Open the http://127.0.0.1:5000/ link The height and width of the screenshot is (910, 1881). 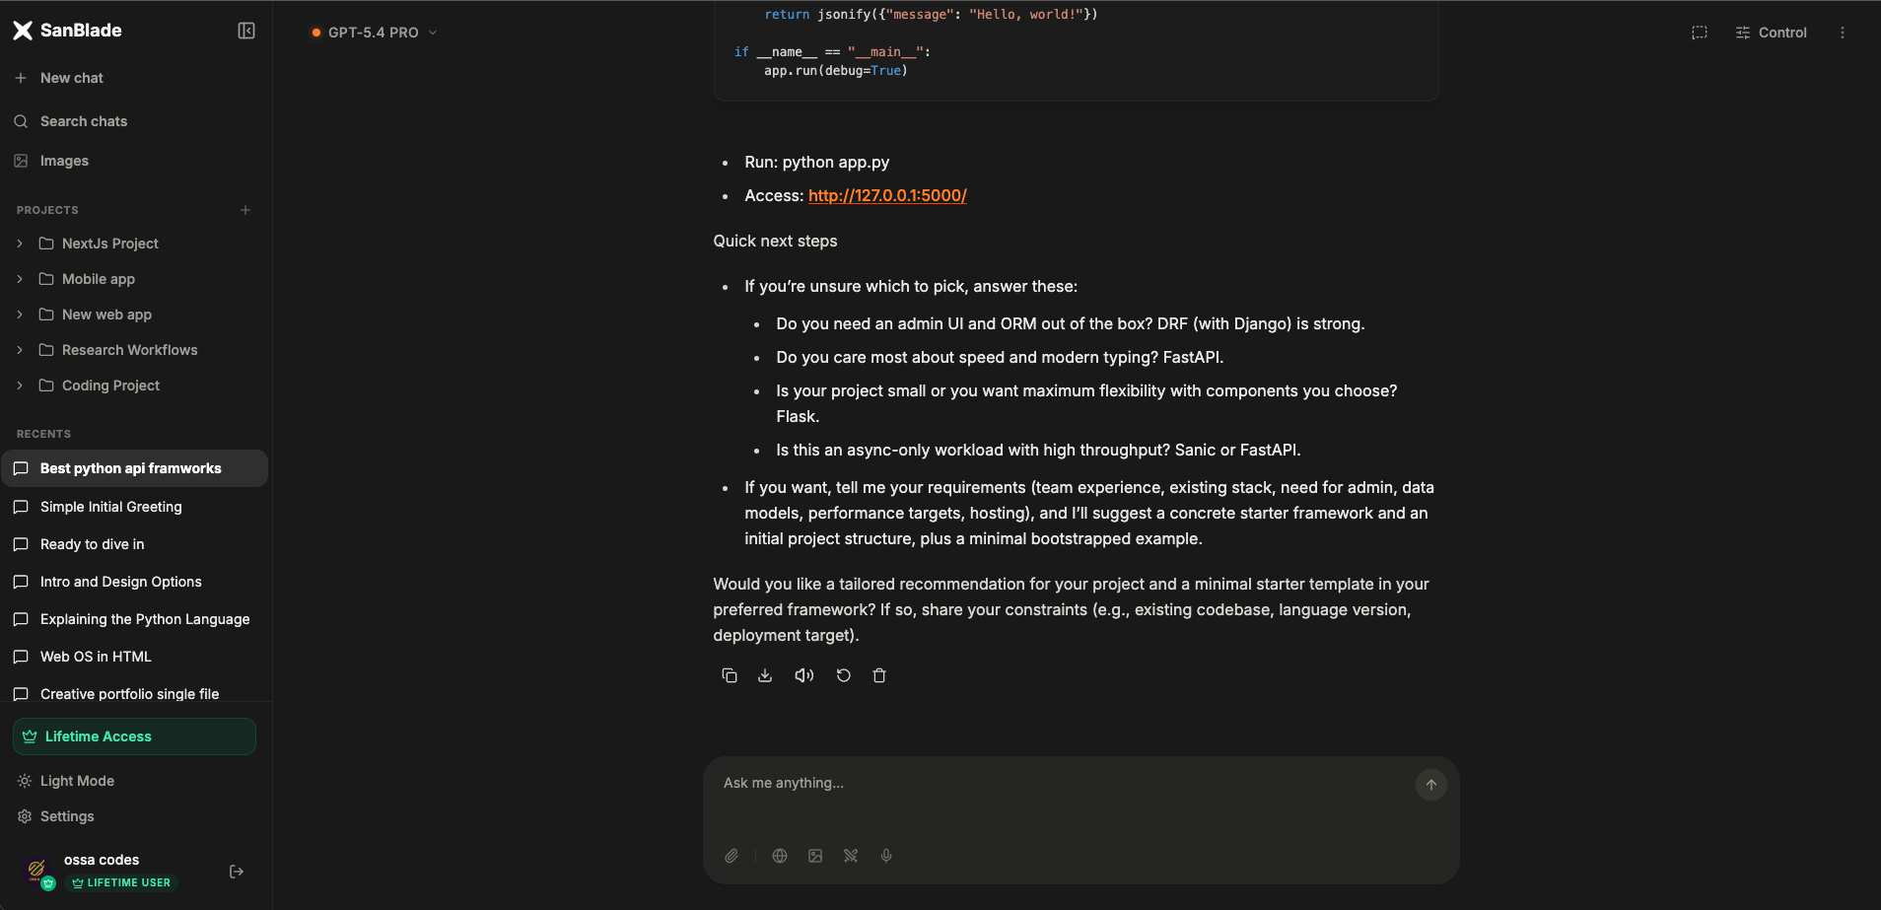point(885,195)
